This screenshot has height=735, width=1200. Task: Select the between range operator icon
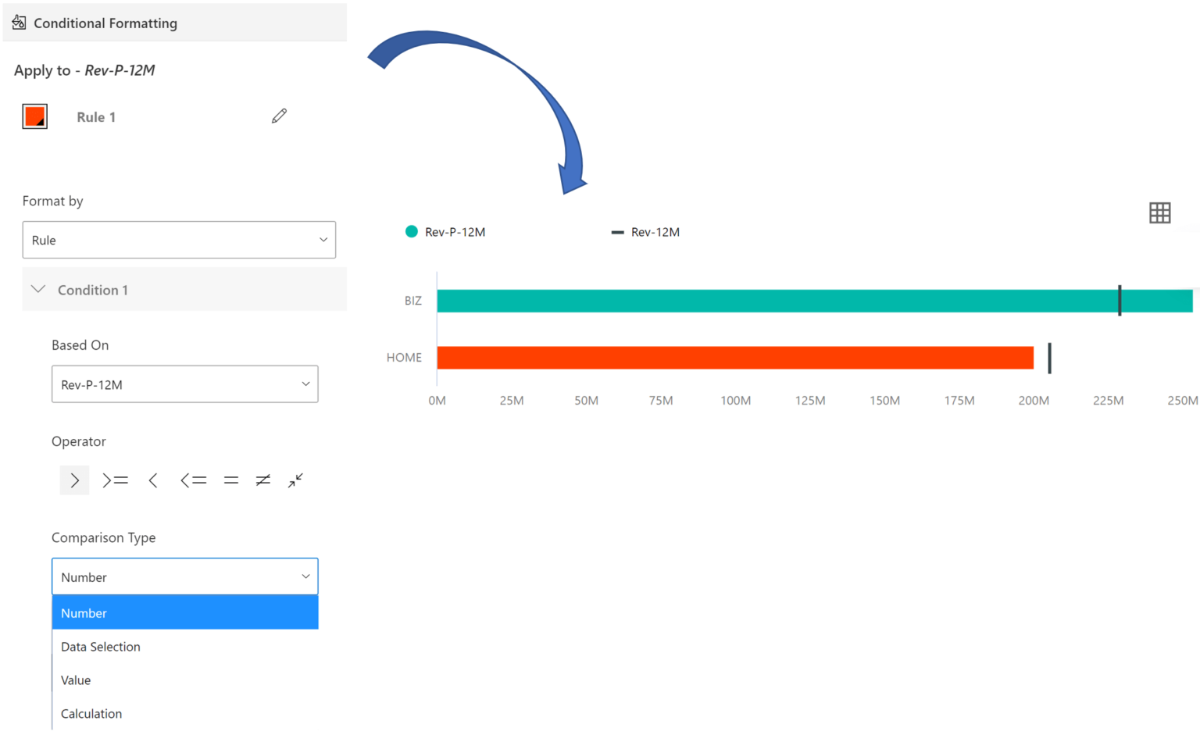295,480
